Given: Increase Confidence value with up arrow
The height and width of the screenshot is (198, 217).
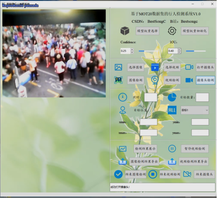Looking at the screenshot, I should 132,50.
